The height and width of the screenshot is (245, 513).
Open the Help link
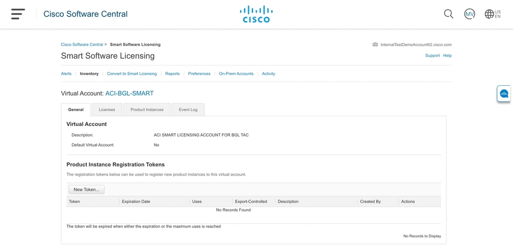tap(447, 55)
